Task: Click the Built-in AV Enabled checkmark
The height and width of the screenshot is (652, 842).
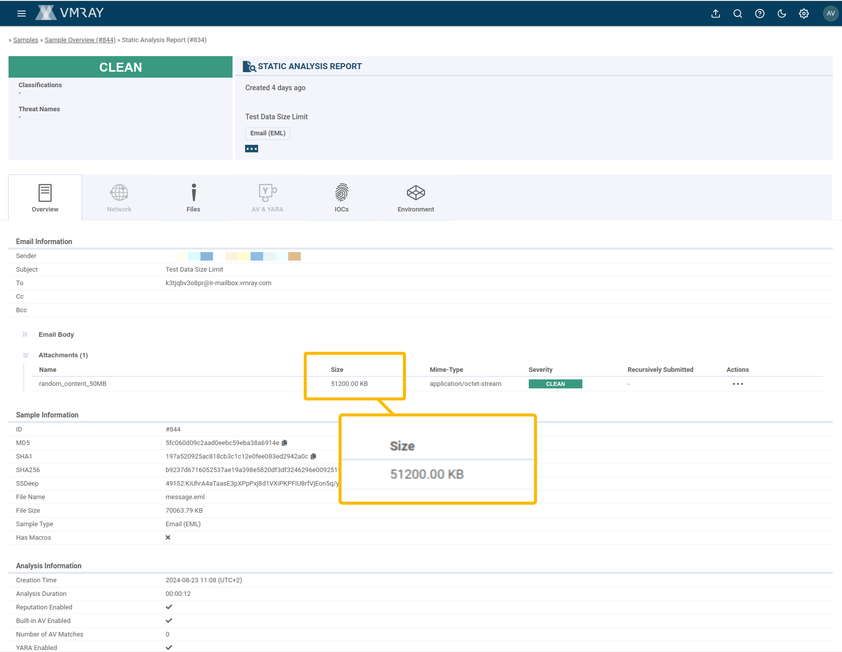Action: [169, 620]
